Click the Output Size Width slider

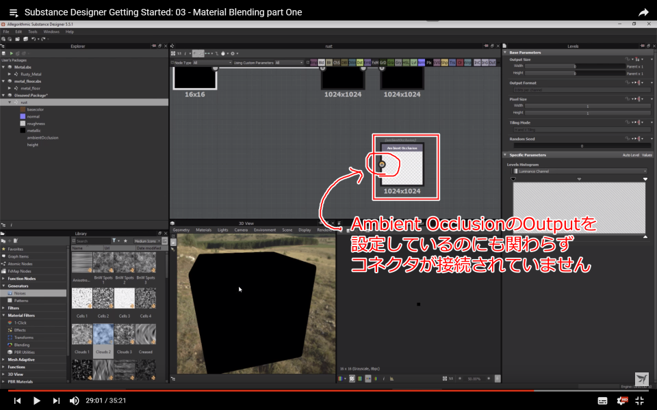(x=575, y=66)
